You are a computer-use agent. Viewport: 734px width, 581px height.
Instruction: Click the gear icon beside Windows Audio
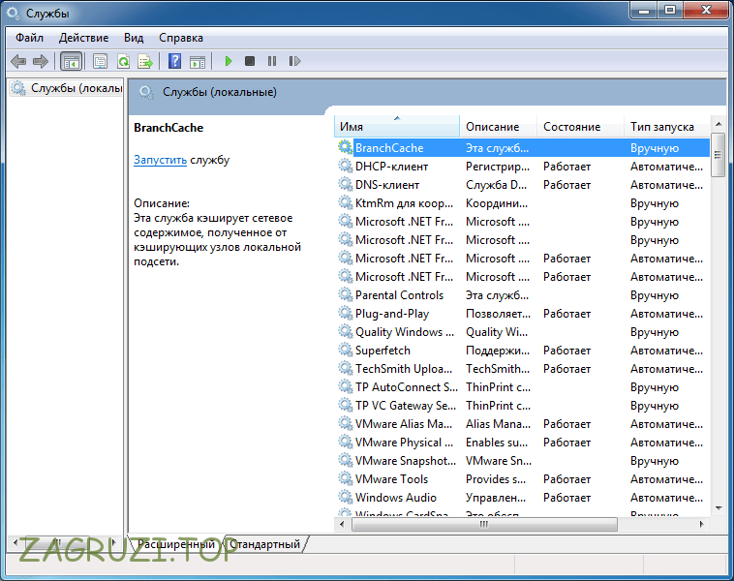346,497
